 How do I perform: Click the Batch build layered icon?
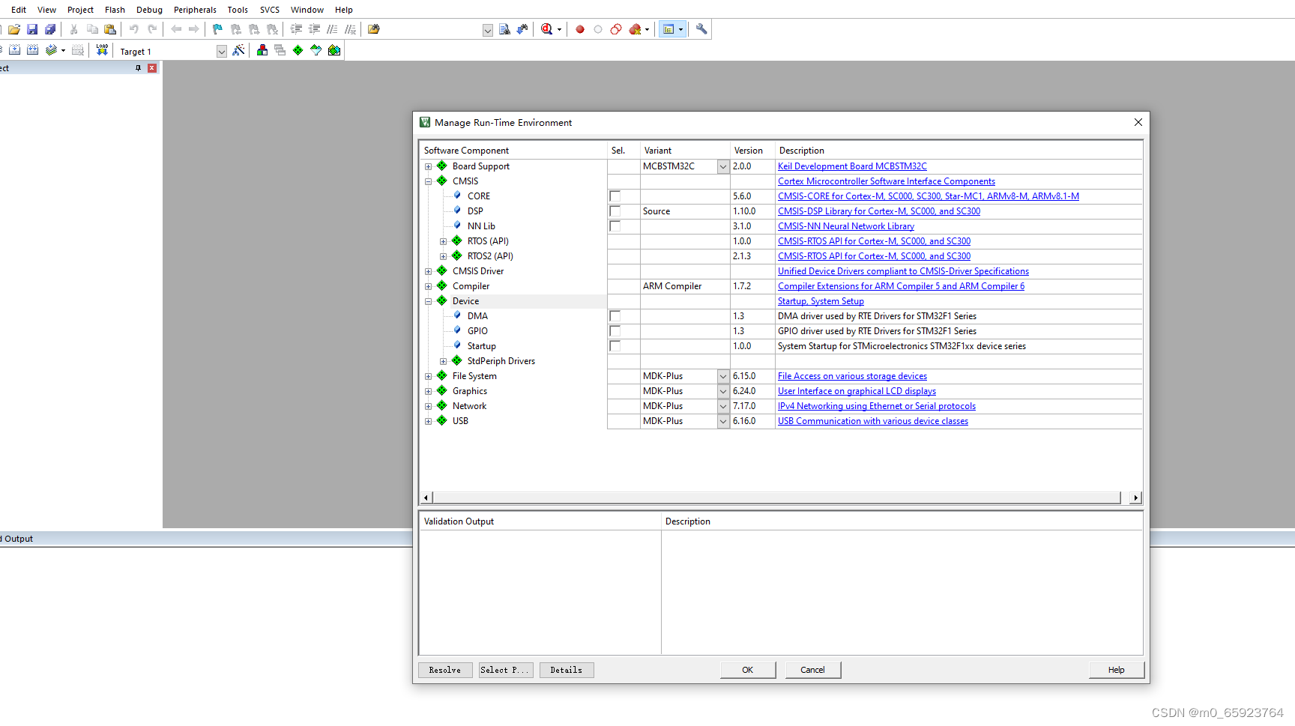(x=51, y=50)
